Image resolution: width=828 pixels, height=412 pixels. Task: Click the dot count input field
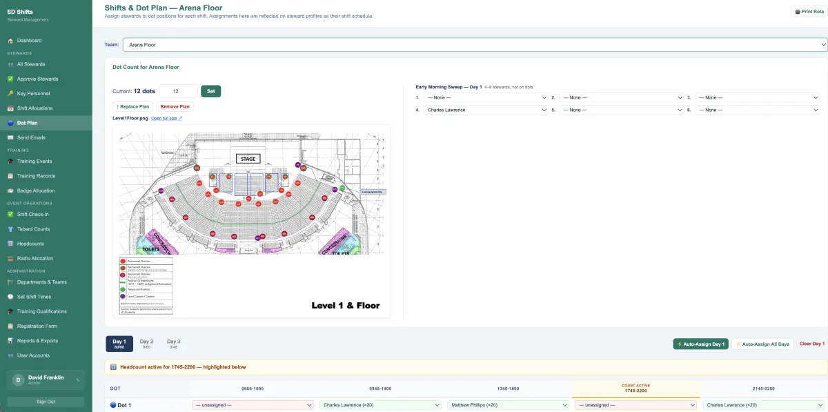(x=178, y=91)
